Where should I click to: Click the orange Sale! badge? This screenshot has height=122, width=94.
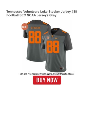tap(25, 27)
